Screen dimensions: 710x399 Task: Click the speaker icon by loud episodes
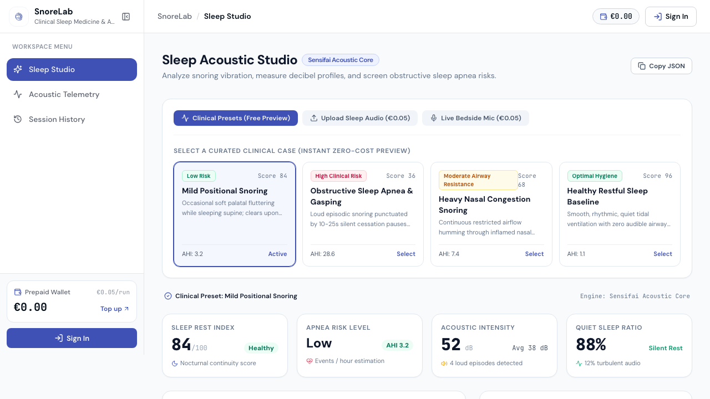pos(444,363)
